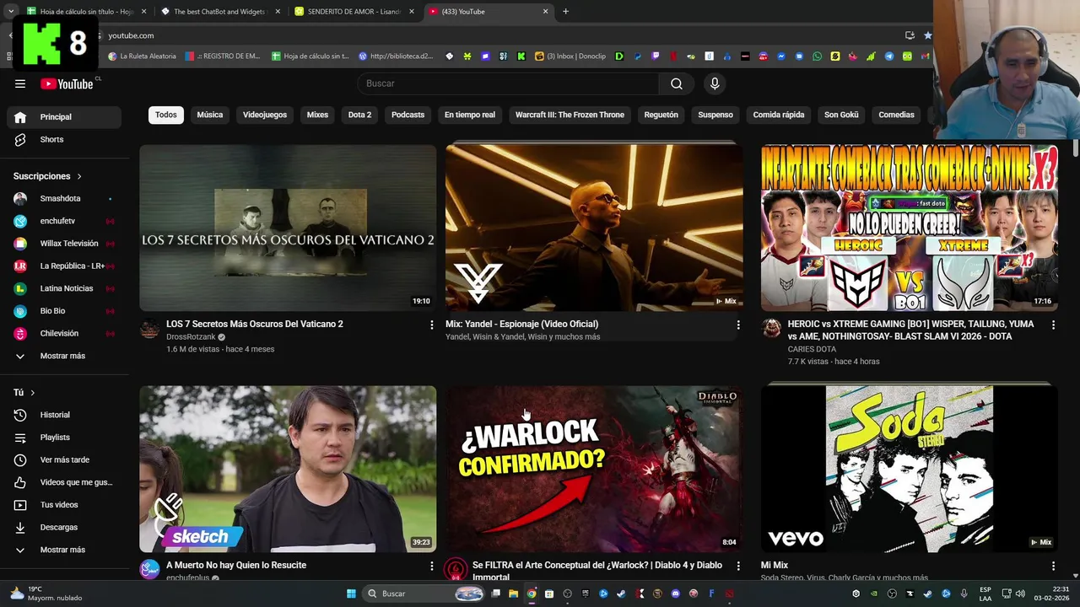Select the Dota 2 filter chip
The height and width of the screenshot is (607, 1080).
[x=359, y=115]
